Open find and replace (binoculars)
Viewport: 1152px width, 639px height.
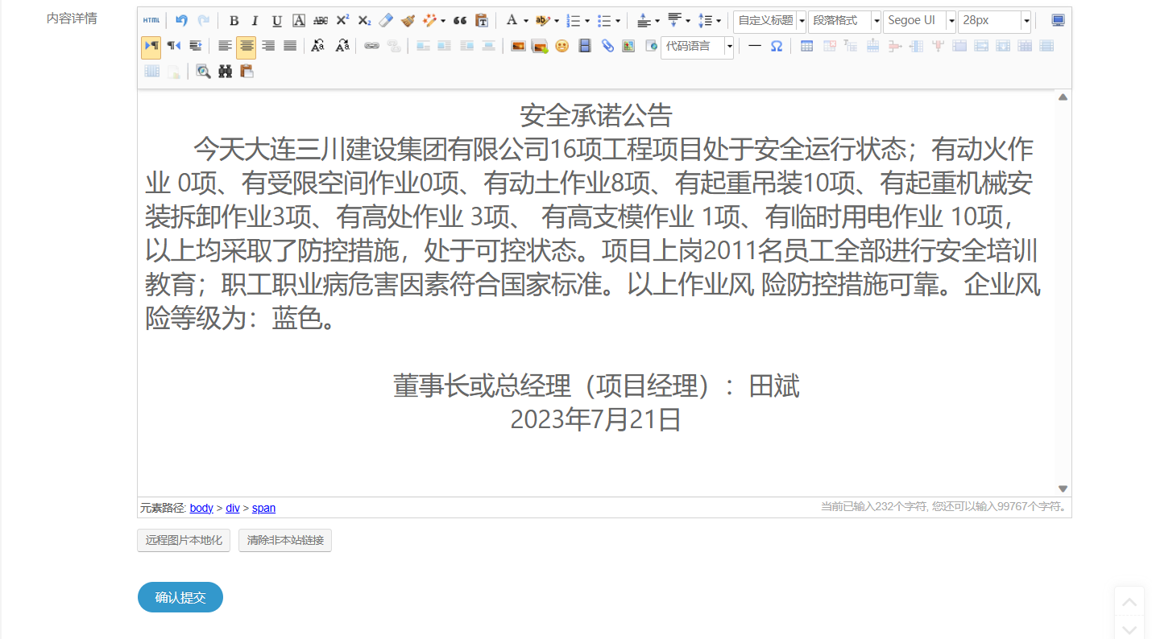point(226,72)
